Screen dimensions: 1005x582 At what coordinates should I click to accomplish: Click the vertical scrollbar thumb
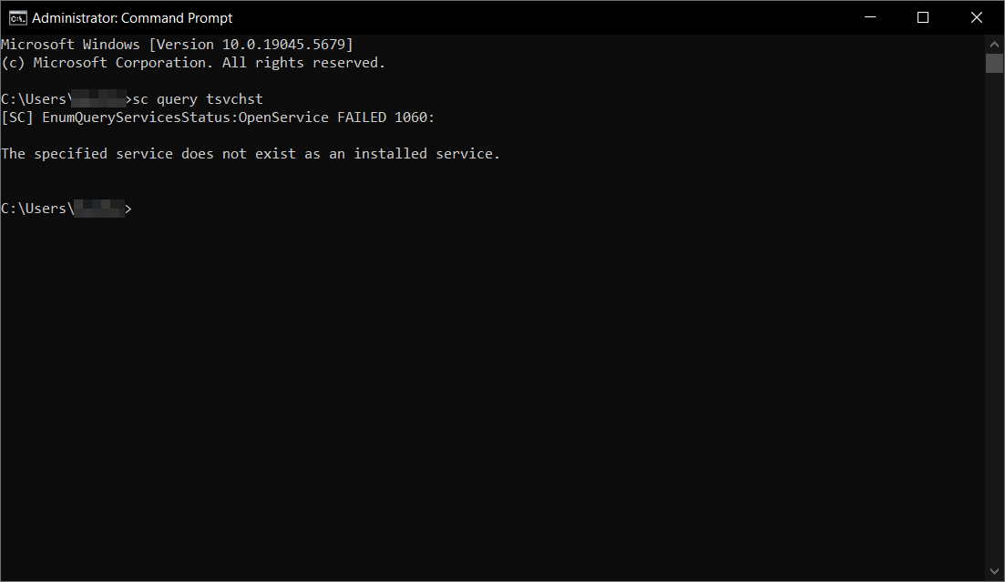click(994, 63)
